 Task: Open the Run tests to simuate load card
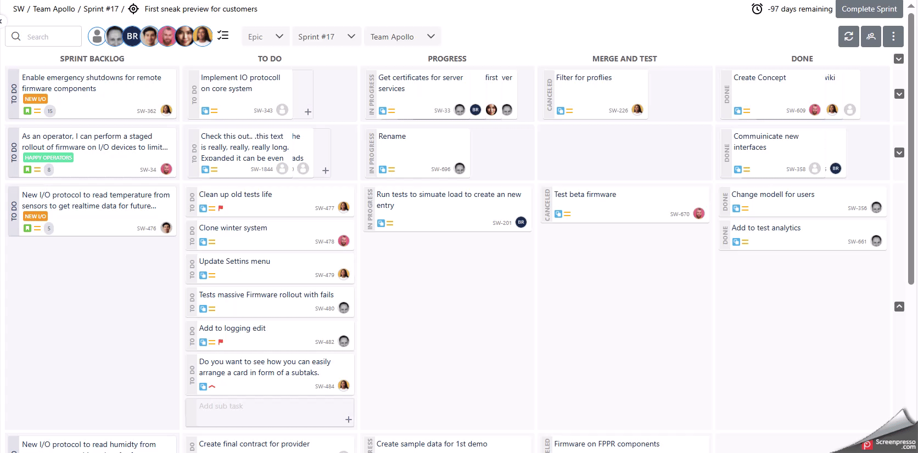(x=447, y=209)
